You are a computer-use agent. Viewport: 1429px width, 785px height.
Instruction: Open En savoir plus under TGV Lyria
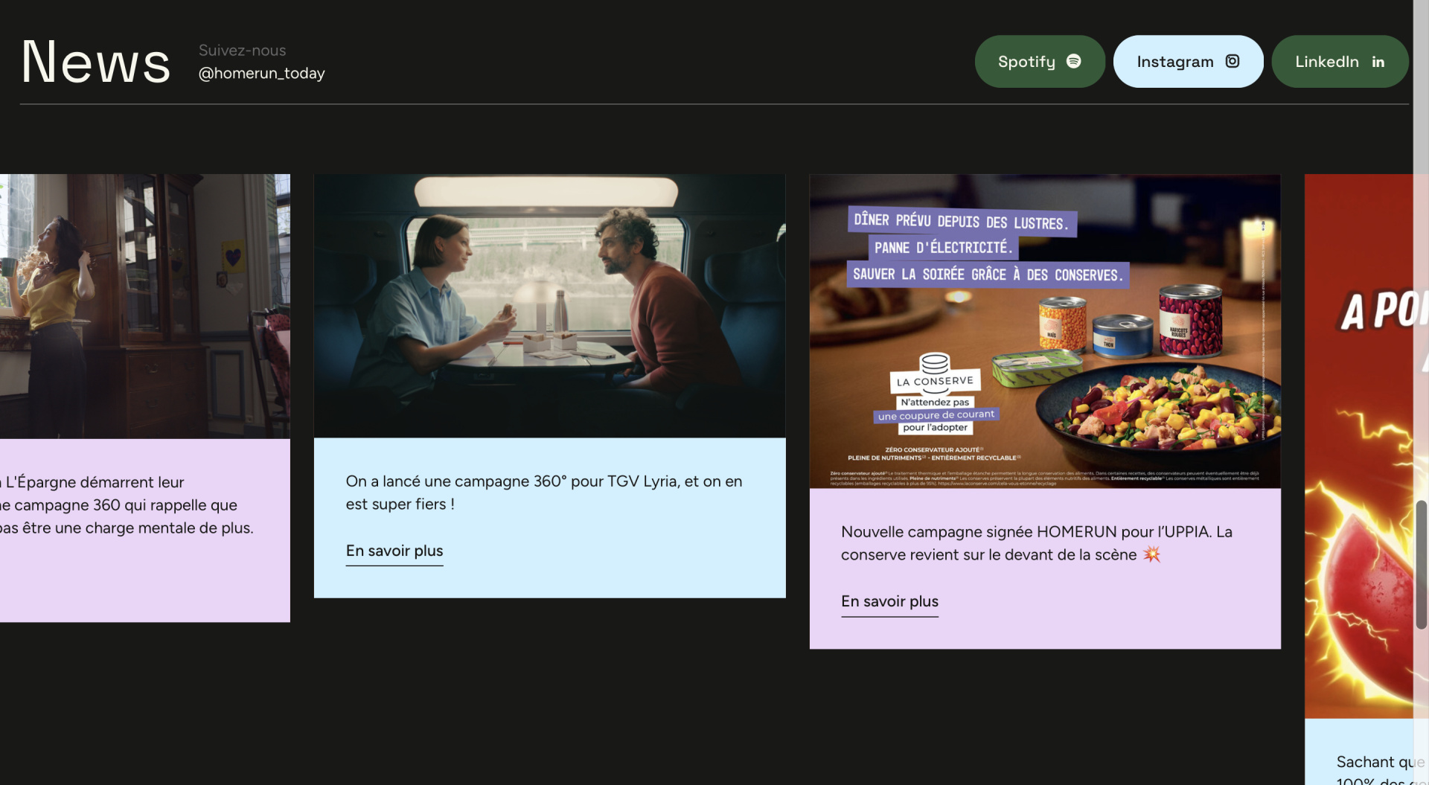pos(394,551)
